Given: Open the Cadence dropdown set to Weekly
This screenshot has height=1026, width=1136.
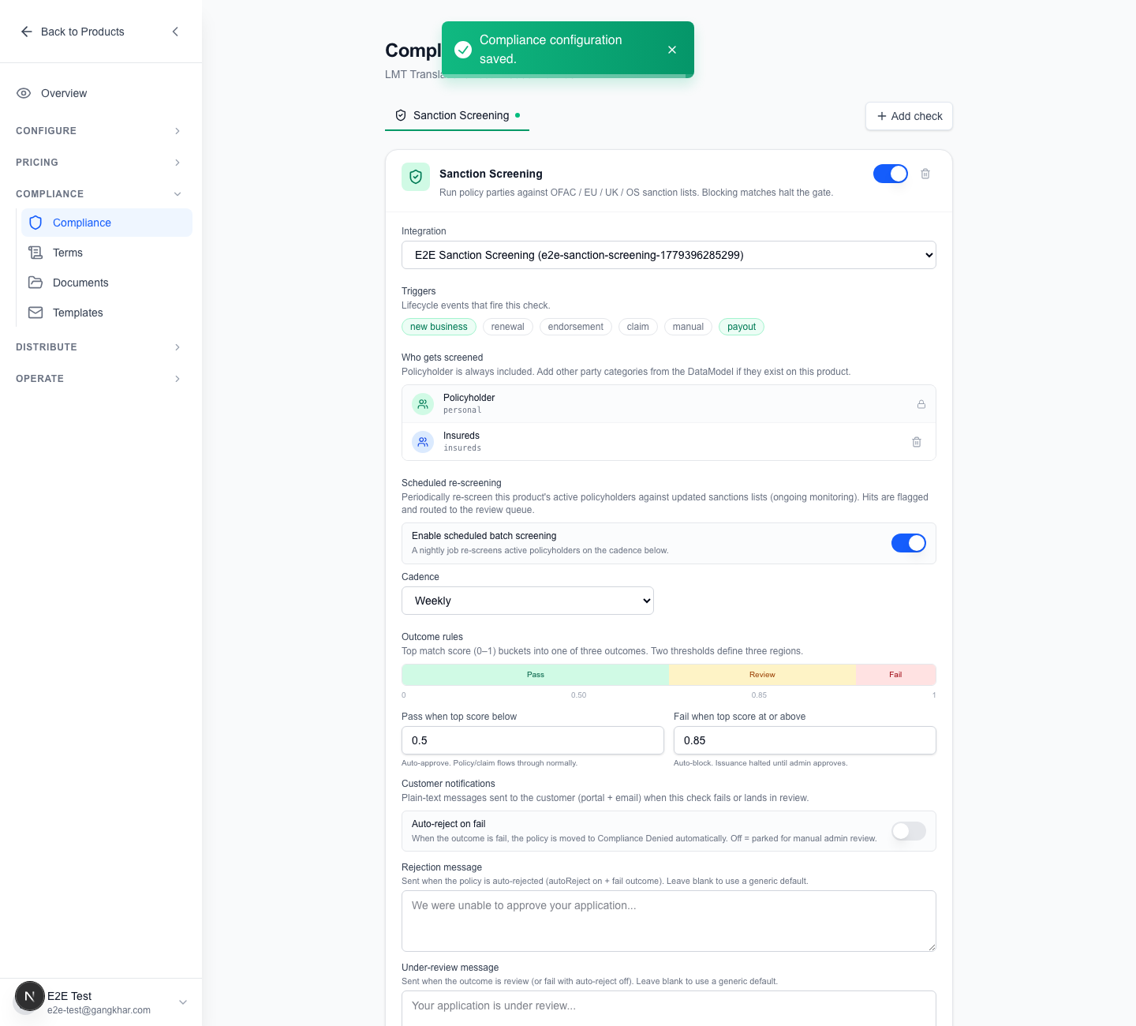Looking at the screenshot, I should (528, 601).
